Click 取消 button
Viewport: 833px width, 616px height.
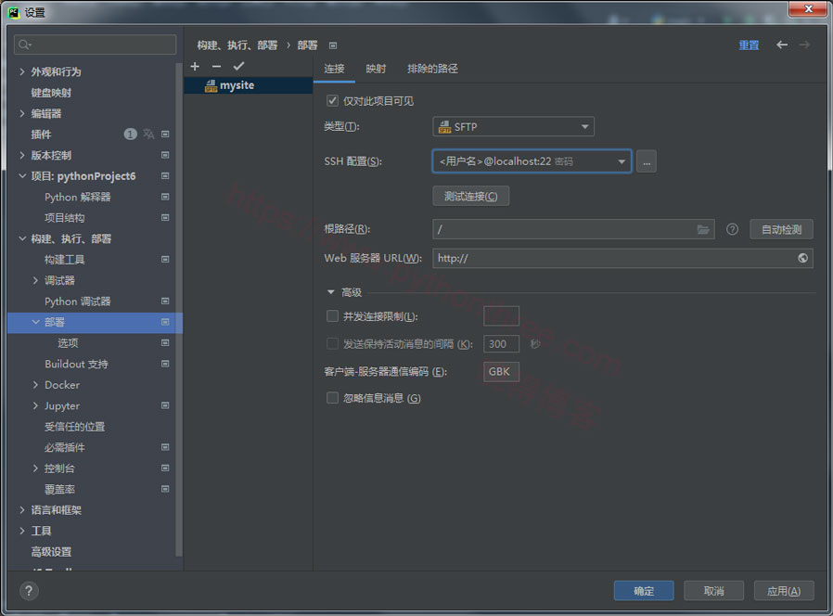[713, 591]
